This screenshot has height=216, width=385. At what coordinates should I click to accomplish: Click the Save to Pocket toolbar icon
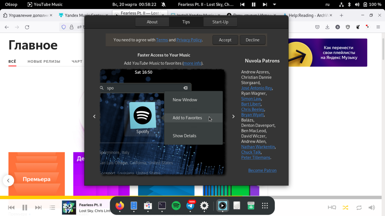pyautogui.click(x=317, y=27)
